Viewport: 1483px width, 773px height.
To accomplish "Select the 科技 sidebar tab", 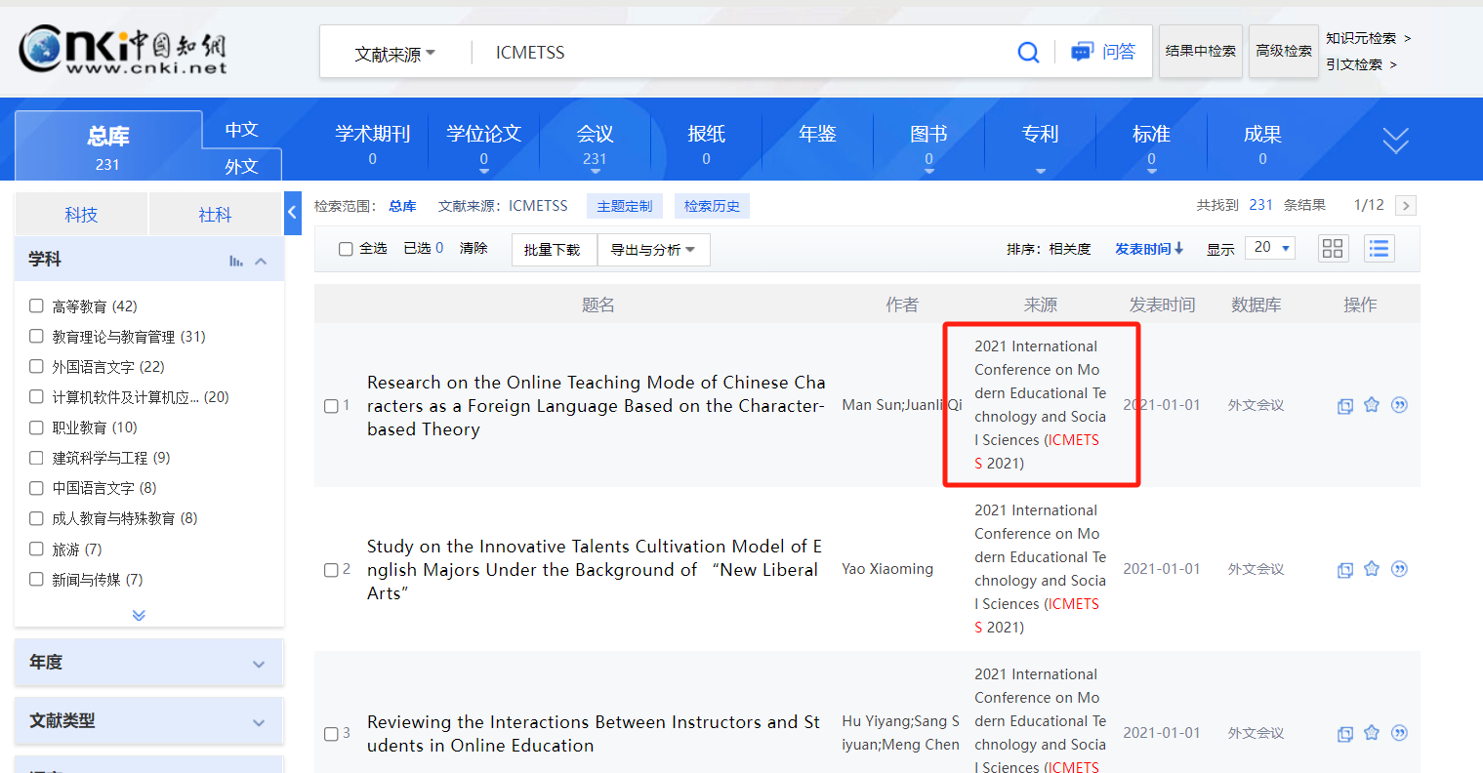I will 81,215.
